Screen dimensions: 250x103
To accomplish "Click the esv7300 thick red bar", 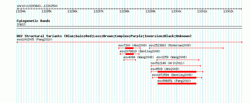I will coord(129,48).
